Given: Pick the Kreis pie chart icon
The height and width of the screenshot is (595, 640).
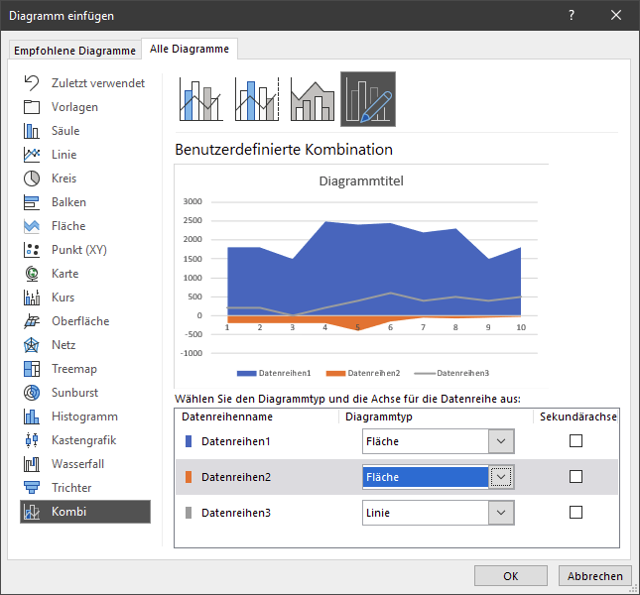Looking at the screenshot, I should click(x=32, y=178).
